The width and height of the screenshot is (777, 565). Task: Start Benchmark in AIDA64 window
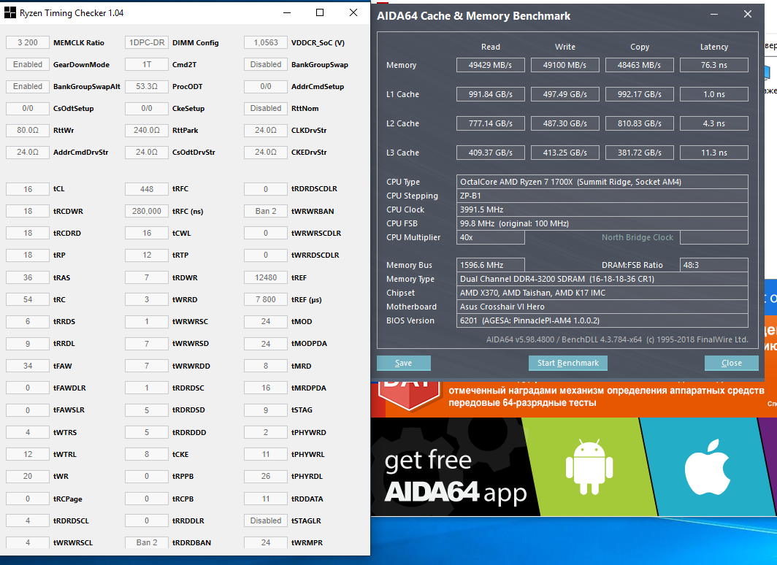(x=568, y=363)
